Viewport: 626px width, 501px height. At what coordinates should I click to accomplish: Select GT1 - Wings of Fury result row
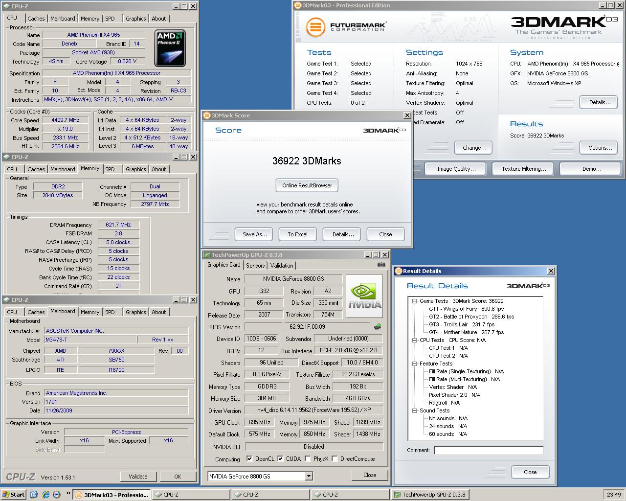[466, 309]
